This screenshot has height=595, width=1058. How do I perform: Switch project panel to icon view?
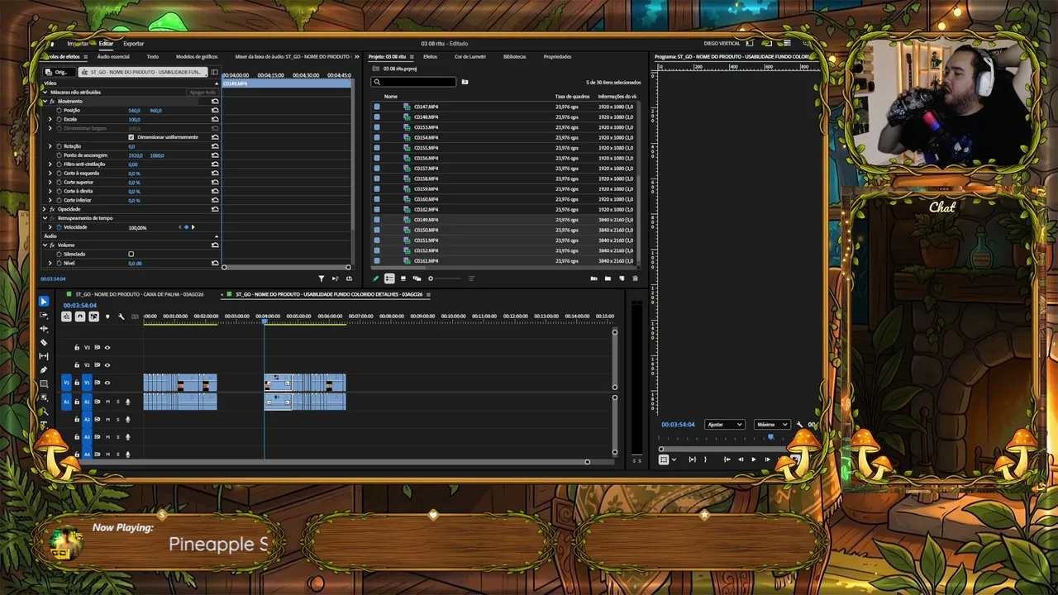403,278
